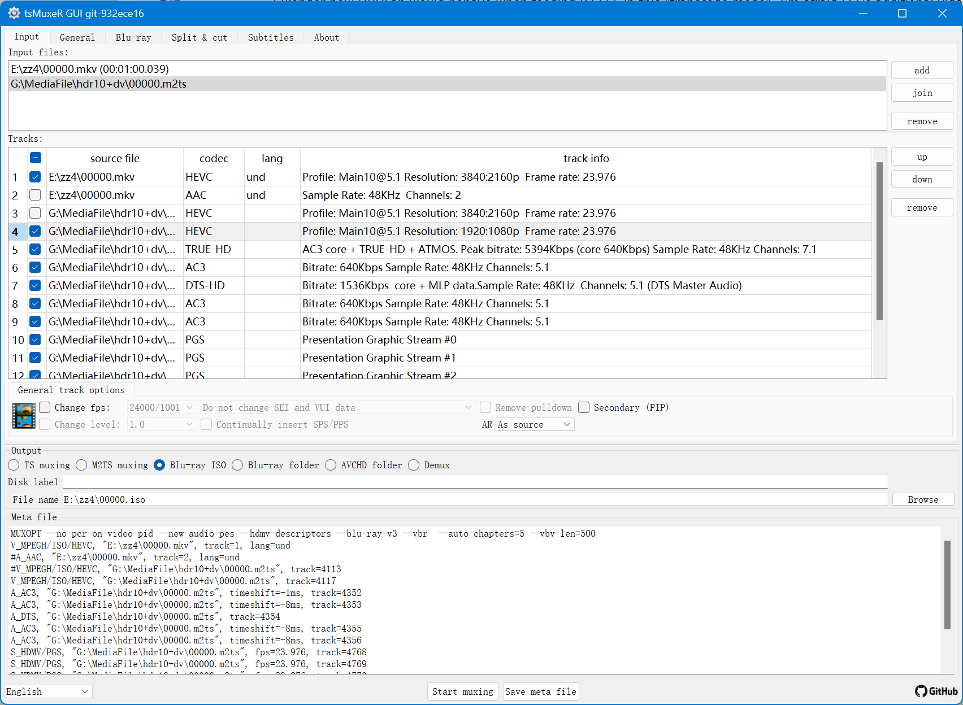Click Save meta file button
The height and width of the screenshot is (705, 963).
click(x=541, y=691)
